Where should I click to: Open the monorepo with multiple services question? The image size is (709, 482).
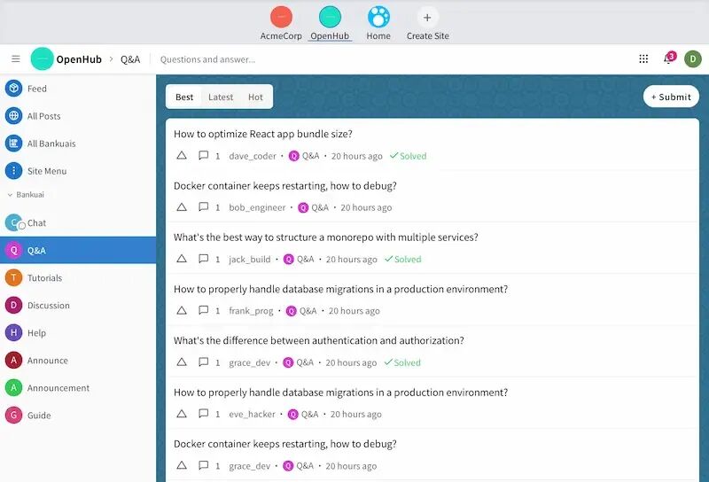[325, 237]
